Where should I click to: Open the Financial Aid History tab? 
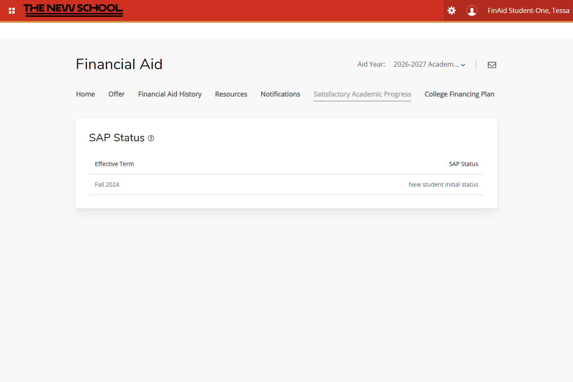(170, 94)
